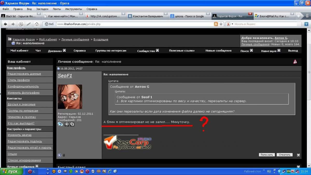Close the Харьков Форум - Re: tab
The height and width of the screenshot is (175, 311).
coord(250,13)
